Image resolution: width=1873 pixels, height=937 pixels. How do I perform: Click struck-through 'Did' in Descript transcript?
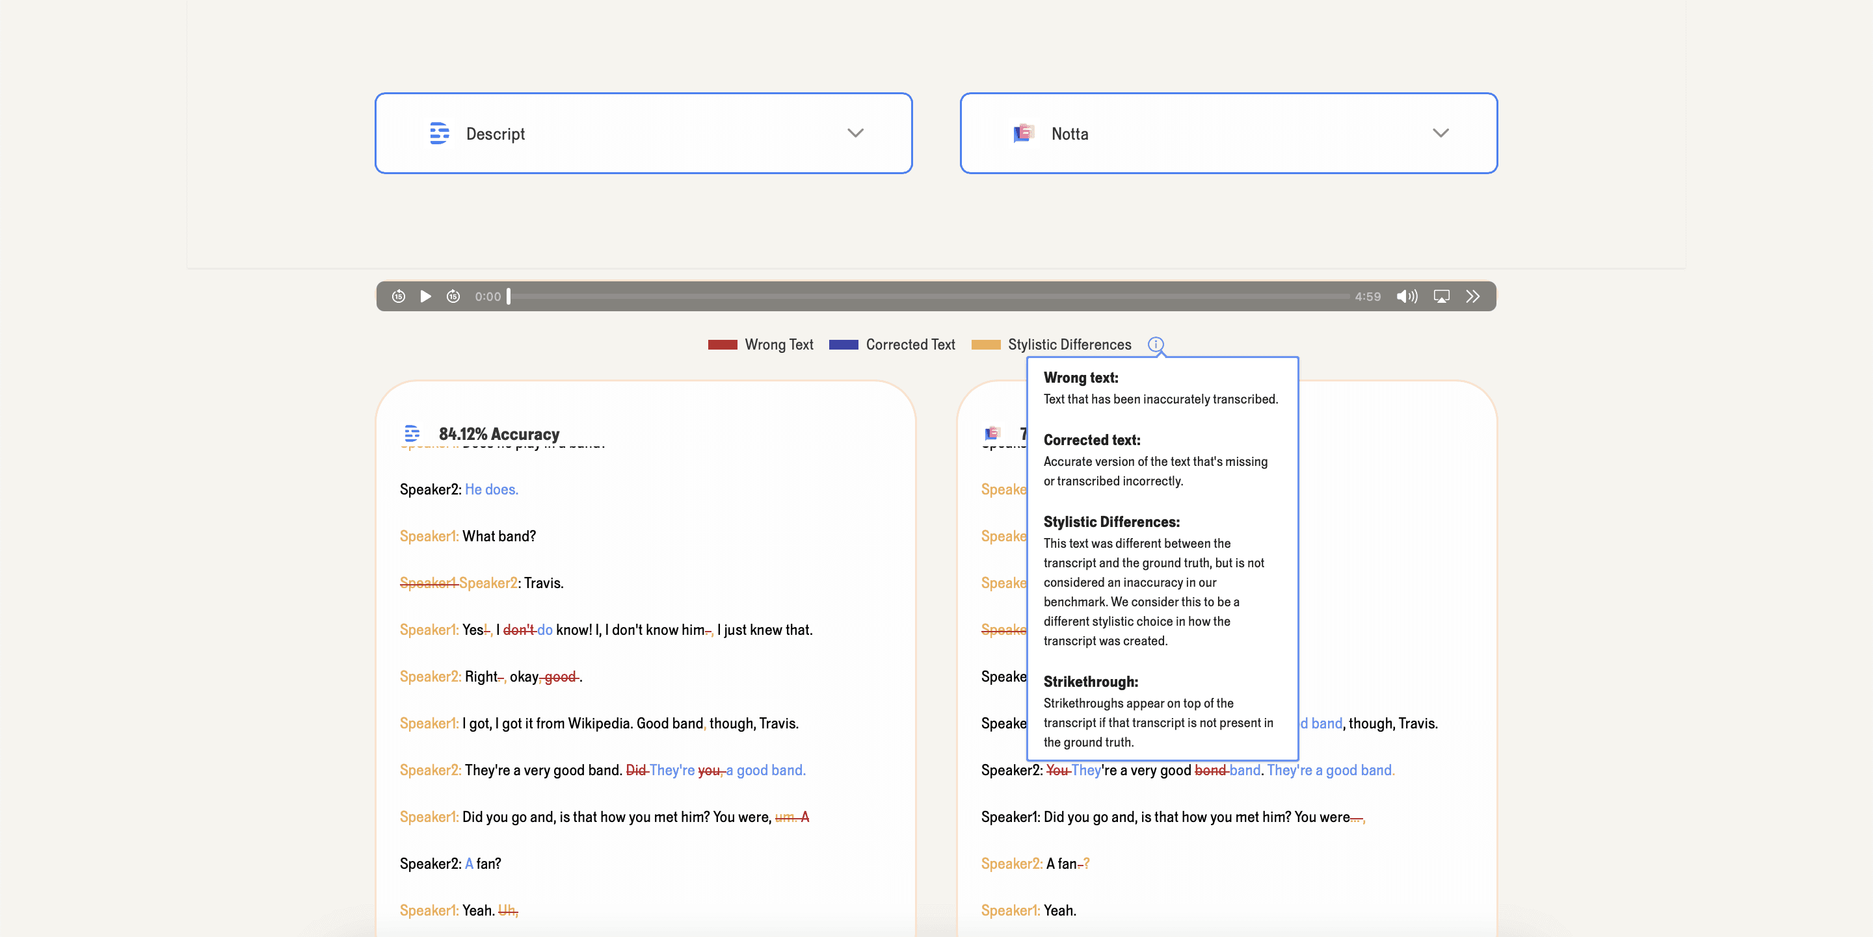click(636, 770)
